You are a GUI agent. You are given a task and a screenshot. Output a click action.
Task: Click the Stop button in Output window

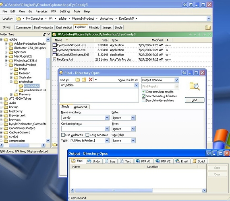tap(217, 168)
